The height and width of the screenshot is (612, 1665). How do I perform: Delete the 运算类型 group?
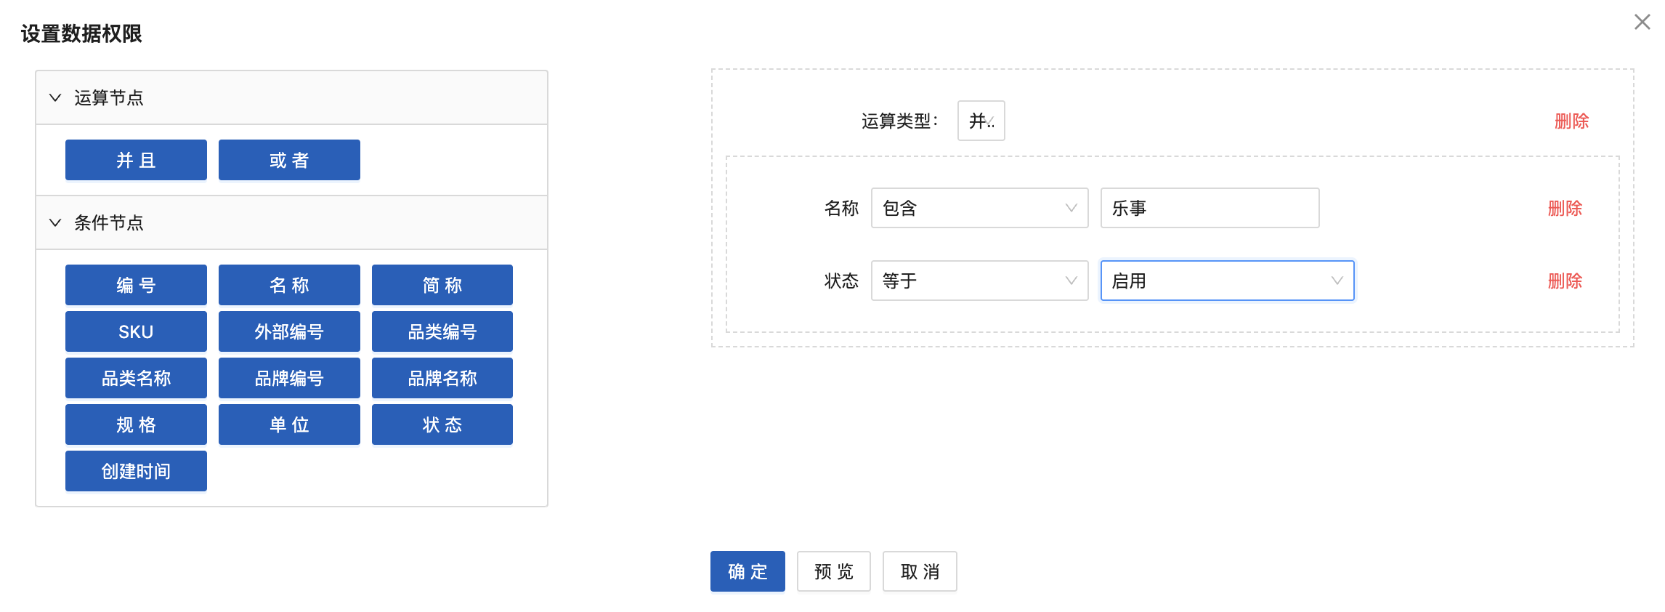click(1571, 121)
